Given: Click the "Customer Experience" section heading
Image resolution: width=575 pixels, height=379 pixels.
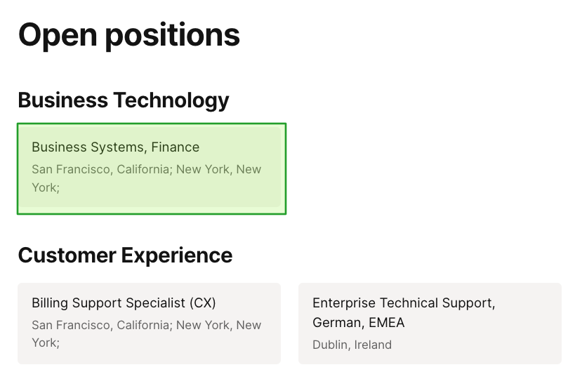Looking at the screenshot, I should pyautogui.click(x=125, y=255).
